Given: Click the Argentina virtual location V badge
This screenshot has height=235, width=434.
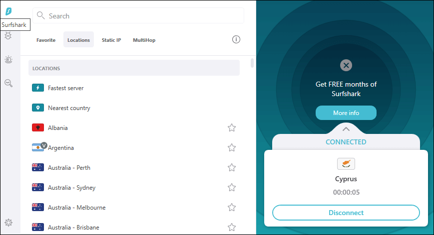Looking at the screenshot, I should tap(44, 145).
